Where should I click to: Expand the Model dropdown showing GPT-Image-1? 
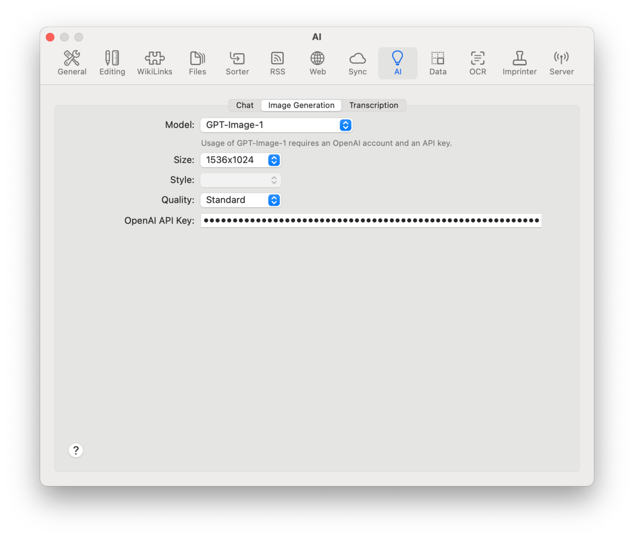pyautogui.click(x=276, y=125)
